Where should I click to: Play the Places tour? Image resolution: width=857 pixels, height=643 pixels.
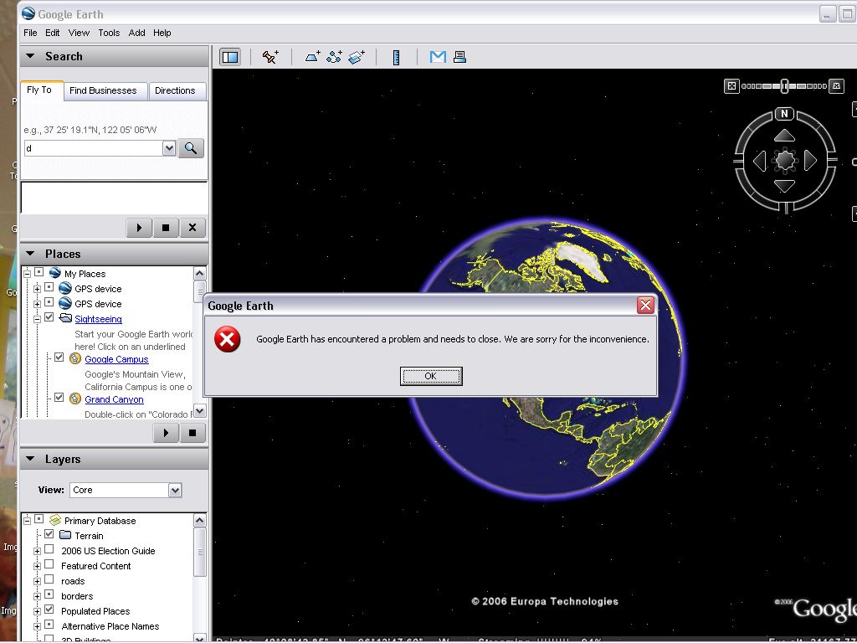(166, 433)
